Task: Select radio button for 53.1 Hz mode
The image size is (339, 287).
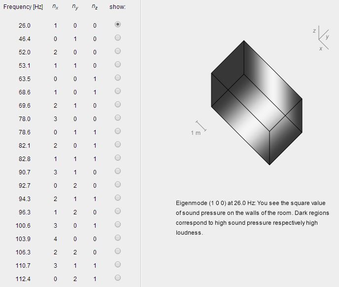Action: (x=118, y=64)
